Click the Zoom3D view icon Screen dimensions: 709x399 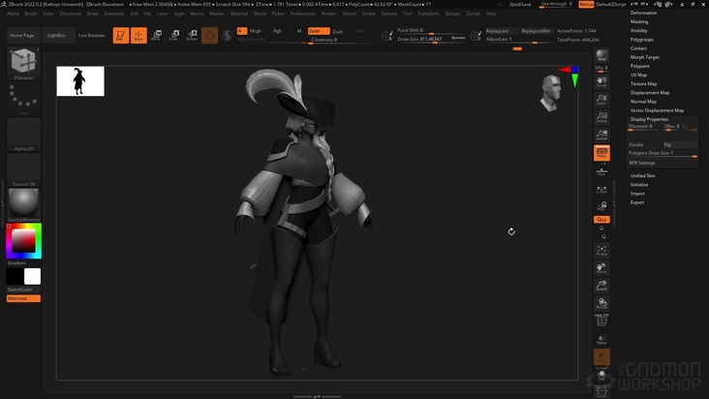601,286
